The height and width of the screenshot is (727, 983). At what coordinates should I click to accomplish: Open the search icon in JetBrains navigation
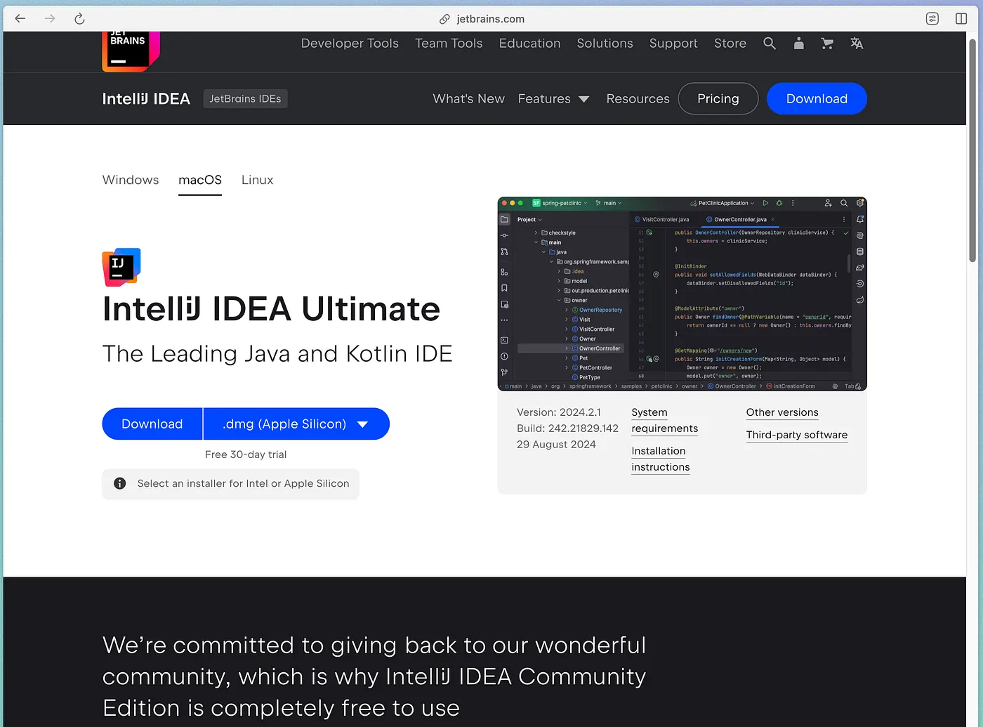770,43
